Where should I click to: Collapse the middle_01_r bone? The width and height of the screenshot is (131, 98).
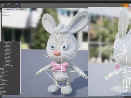tap(4, 49)
